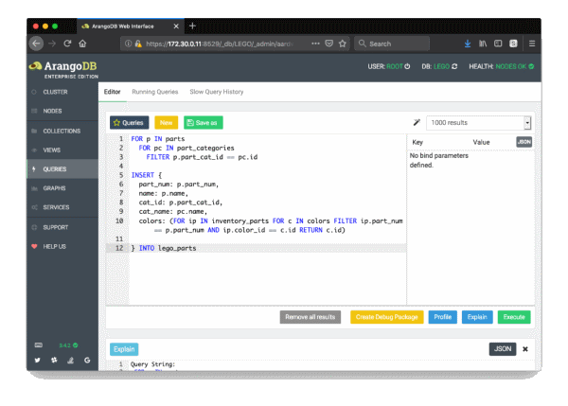Click HELP US in the sidebar
Screen dimensions: 568x406
coord(62,246)
